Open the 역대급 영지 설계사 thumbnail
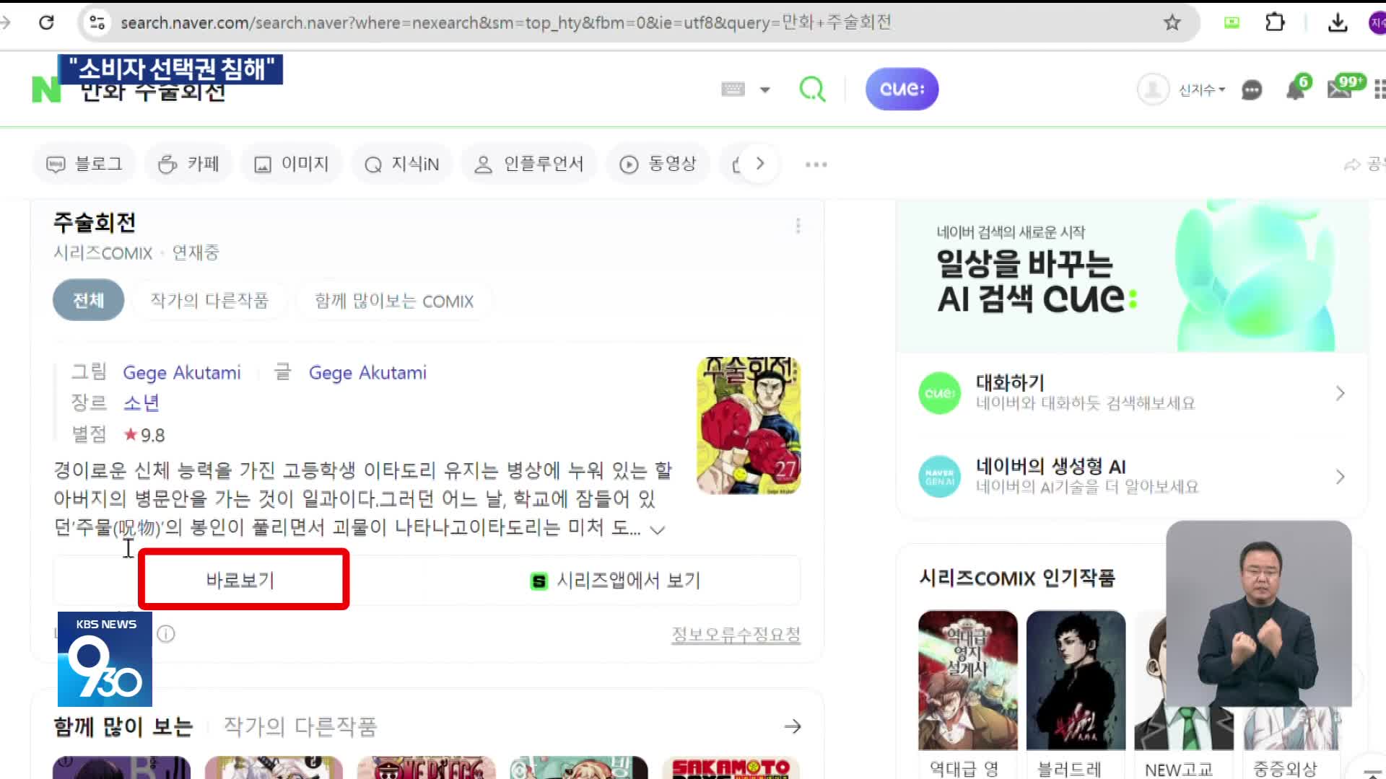This screenshot has height=779, width=1386. point(967,679)
